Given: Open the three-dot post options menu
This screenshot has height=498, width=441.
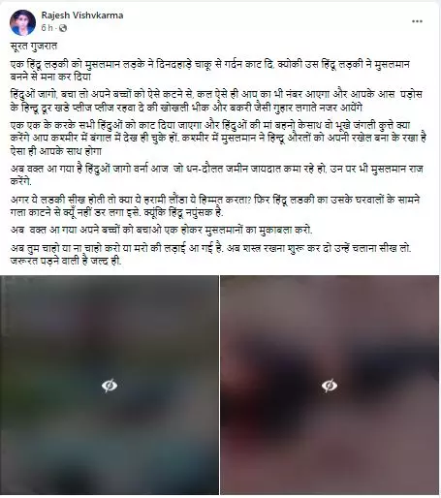Looking at the screenshot, I should click(417, 21).
